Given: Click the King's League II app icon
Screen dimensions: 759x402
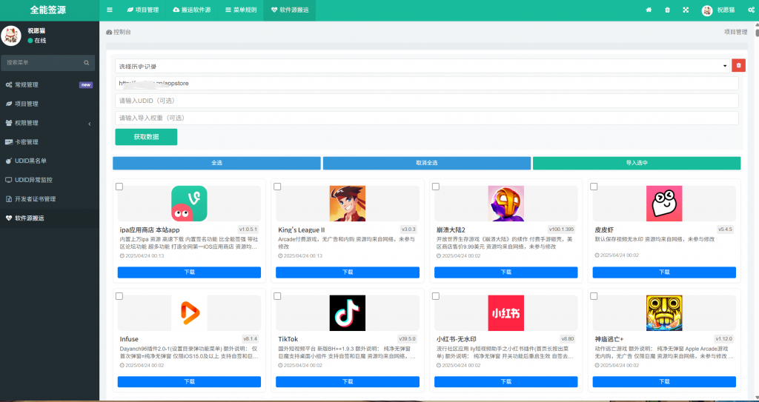Looking at the screenshot, I should click(x=348, y=204).
